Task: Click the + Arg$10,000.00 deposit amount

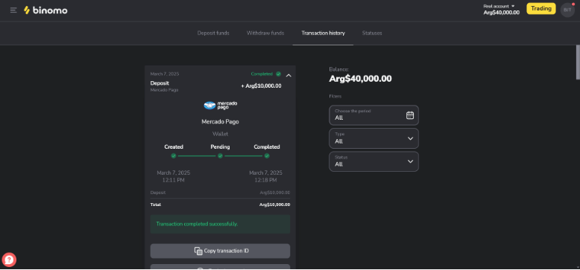Action: [x=261, y=86]
